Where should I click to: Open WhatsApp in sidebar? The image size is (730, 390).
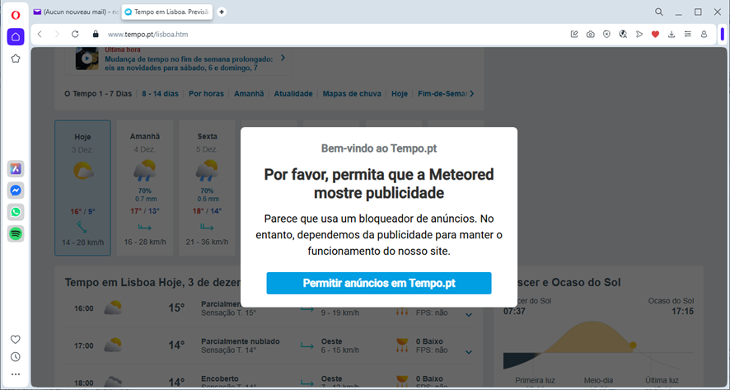click(x=16, y=212)
